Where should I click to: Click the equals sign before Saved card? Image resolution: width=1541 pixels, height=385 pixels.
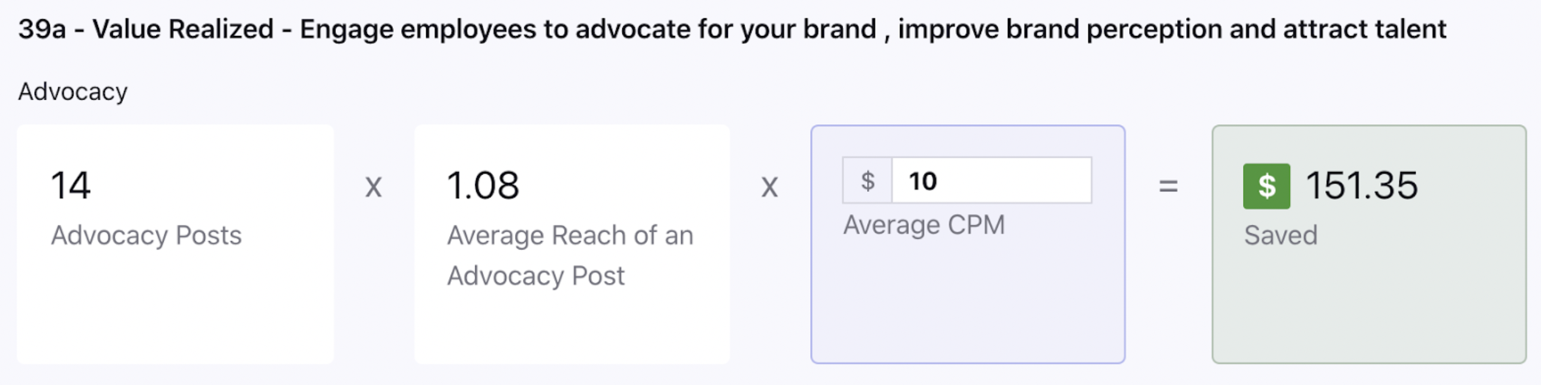[x=1168, y=186]
